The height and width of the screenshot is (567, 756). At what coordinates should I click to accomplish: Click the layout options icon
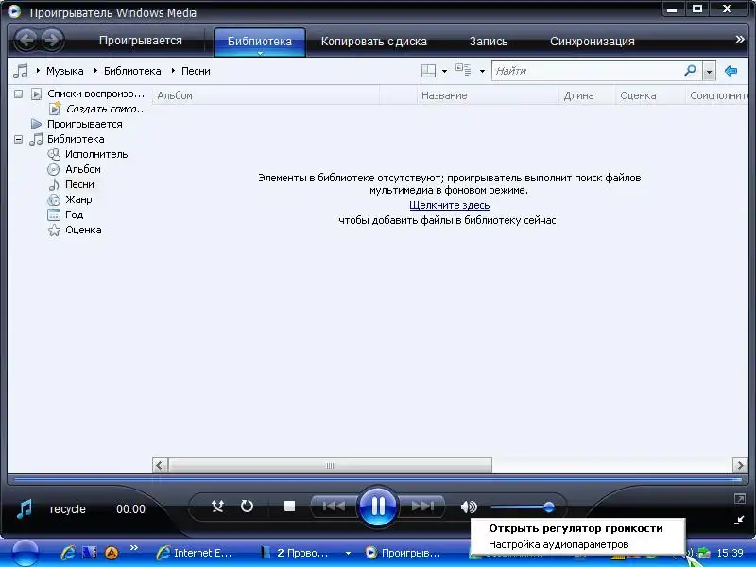pyautogui.click(x=428, y=71)
